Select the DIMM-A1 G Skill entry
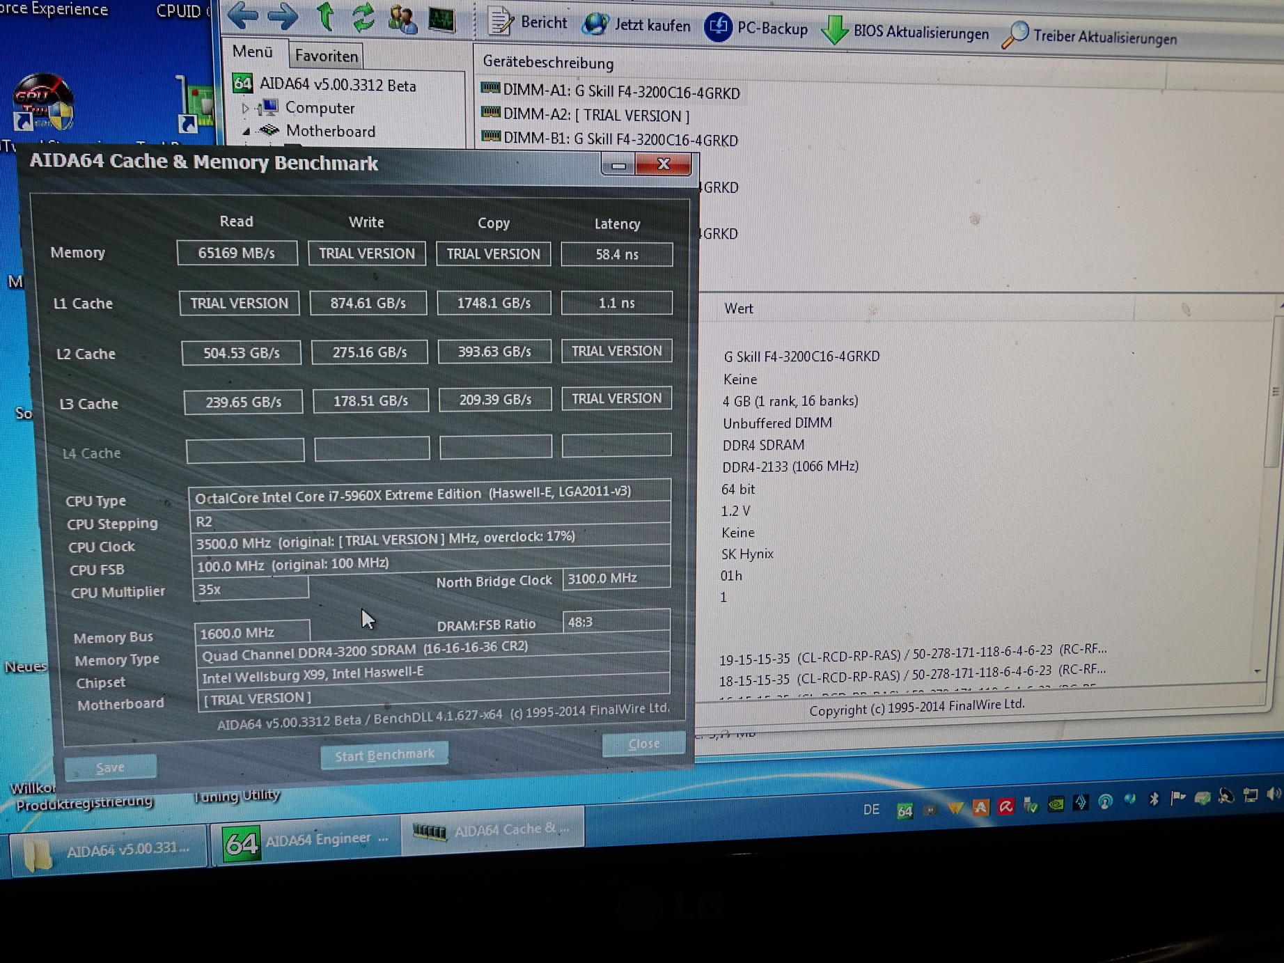The height and width of the screenshot is (963, 1284). (x=621, y=92)
